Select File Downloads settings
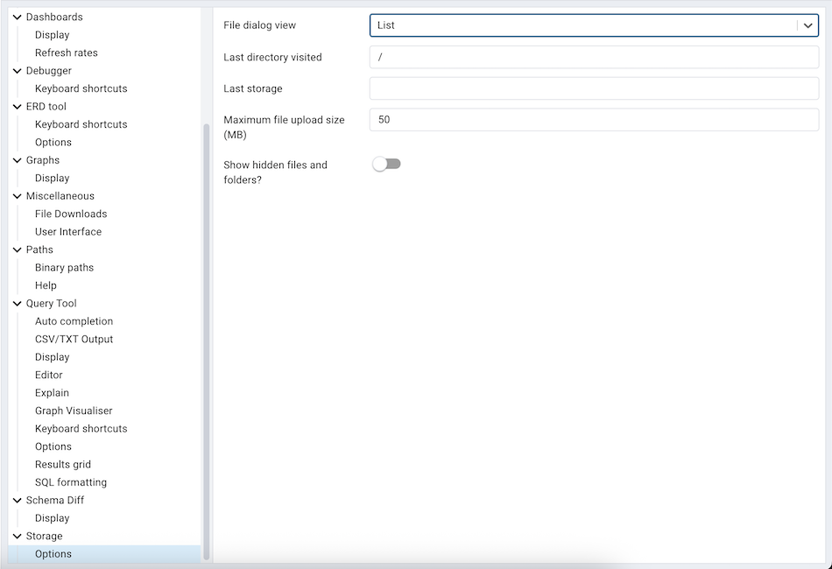Screen dimensions: 832x569 70,213
